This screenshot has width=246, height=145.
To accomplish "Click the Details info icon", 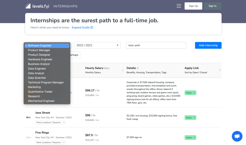I will [138, 68].
